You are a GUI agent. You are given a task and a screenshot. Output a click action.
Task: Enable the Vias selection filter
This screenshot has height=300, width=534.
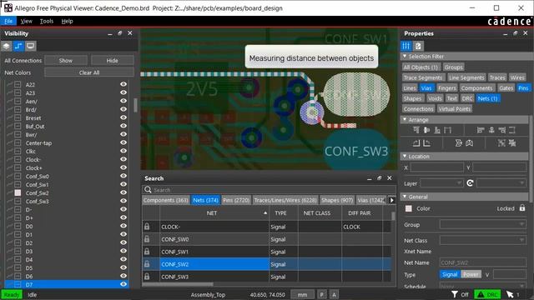coord(426,88)
